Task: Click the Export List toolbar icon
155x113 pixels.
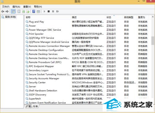Action: pos(28,11)
